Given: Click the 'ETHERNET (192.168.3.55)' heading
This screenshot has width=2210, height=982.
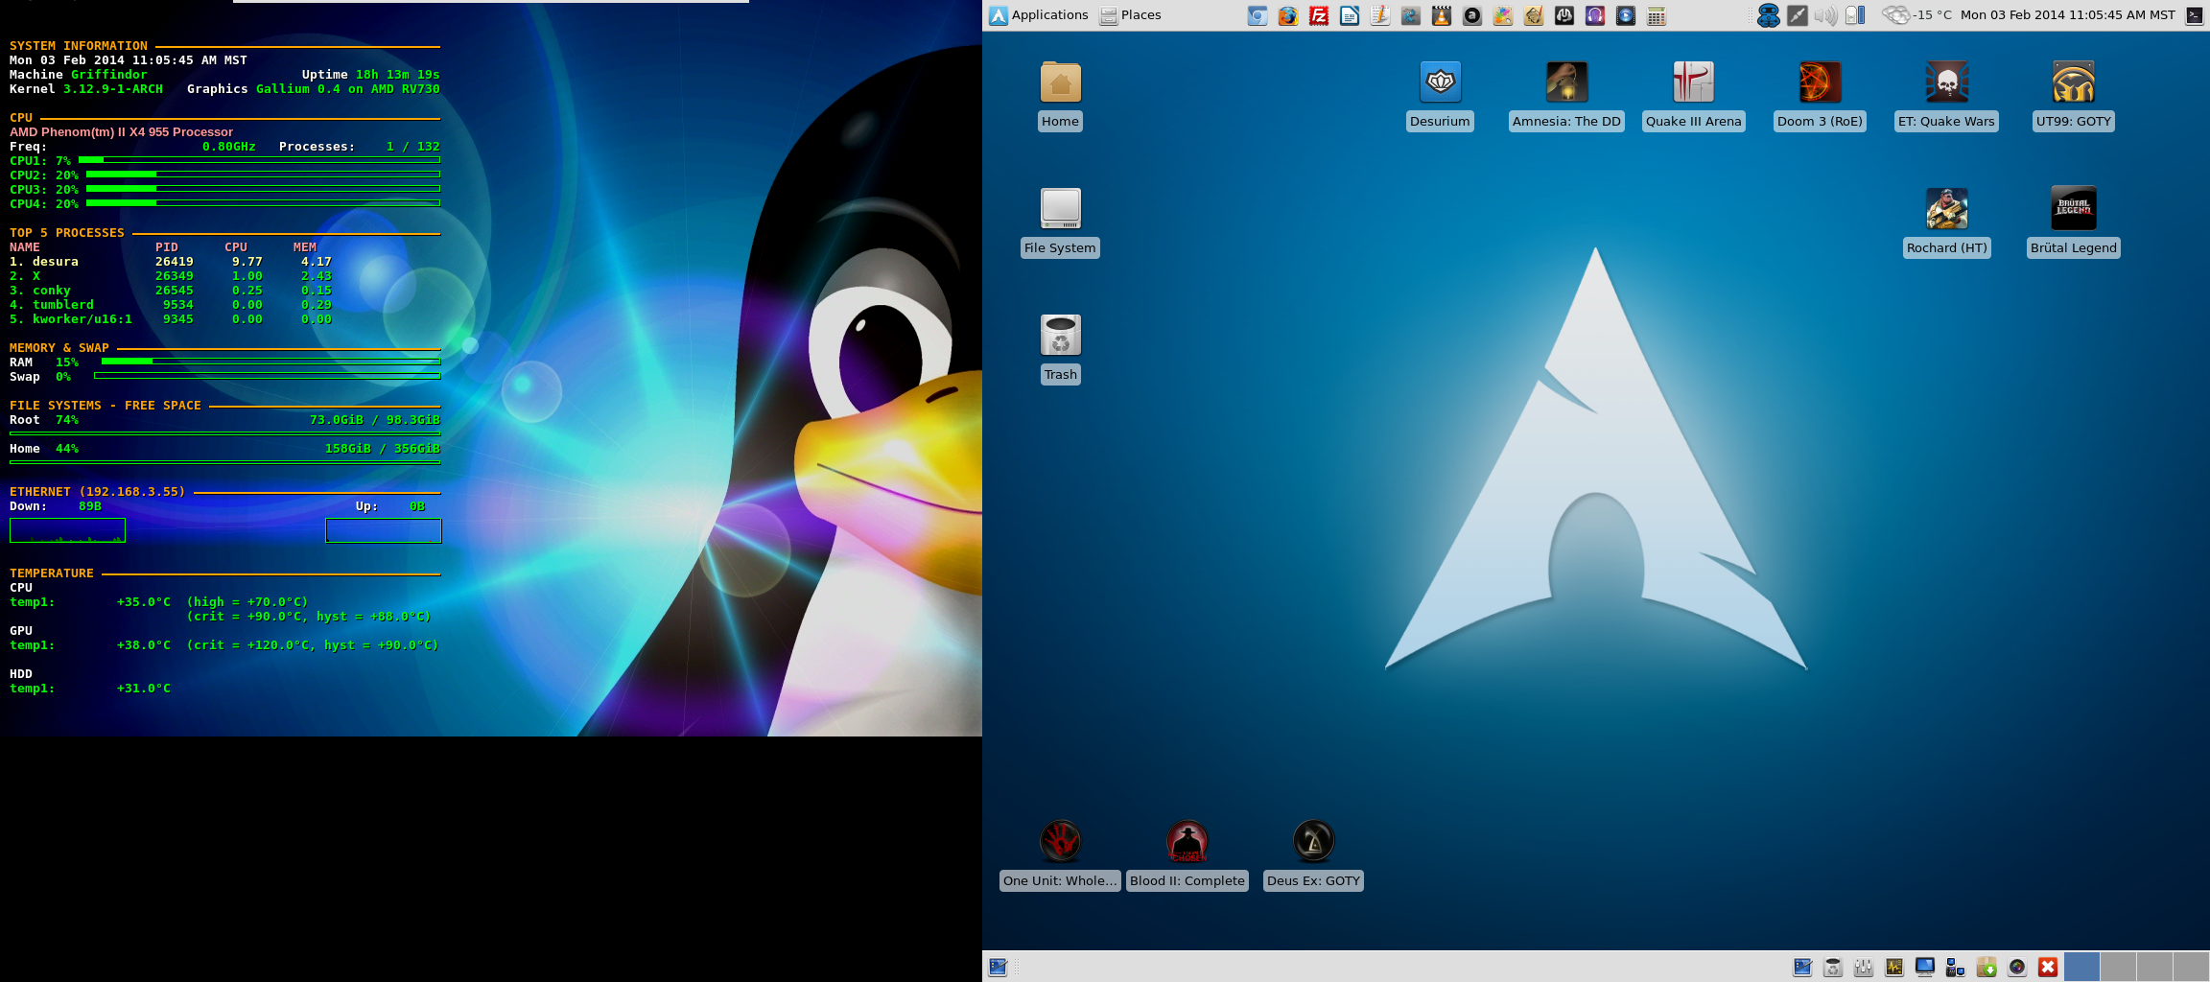Looking at the screenshot, I should 97,492.
